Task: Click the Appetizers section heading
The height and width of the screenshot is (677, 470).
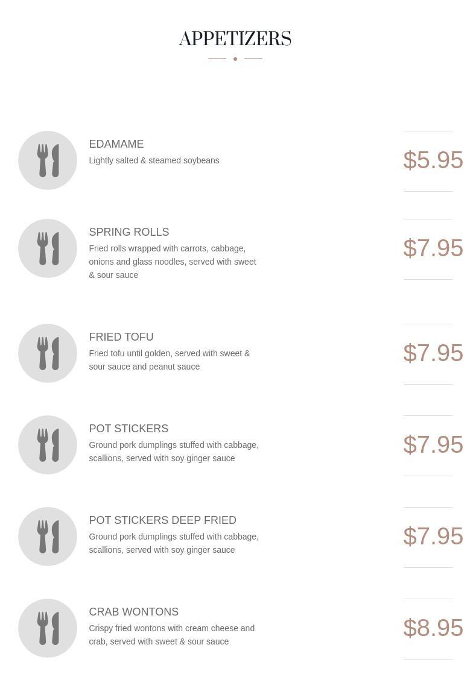Action: (235, 39)
